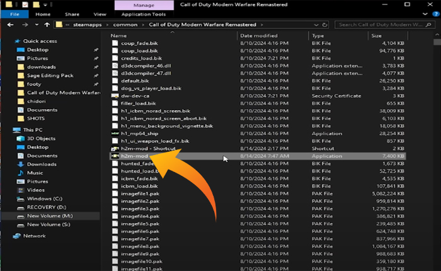
Task: Open the Videos folder icon
Action: point(21,190)
